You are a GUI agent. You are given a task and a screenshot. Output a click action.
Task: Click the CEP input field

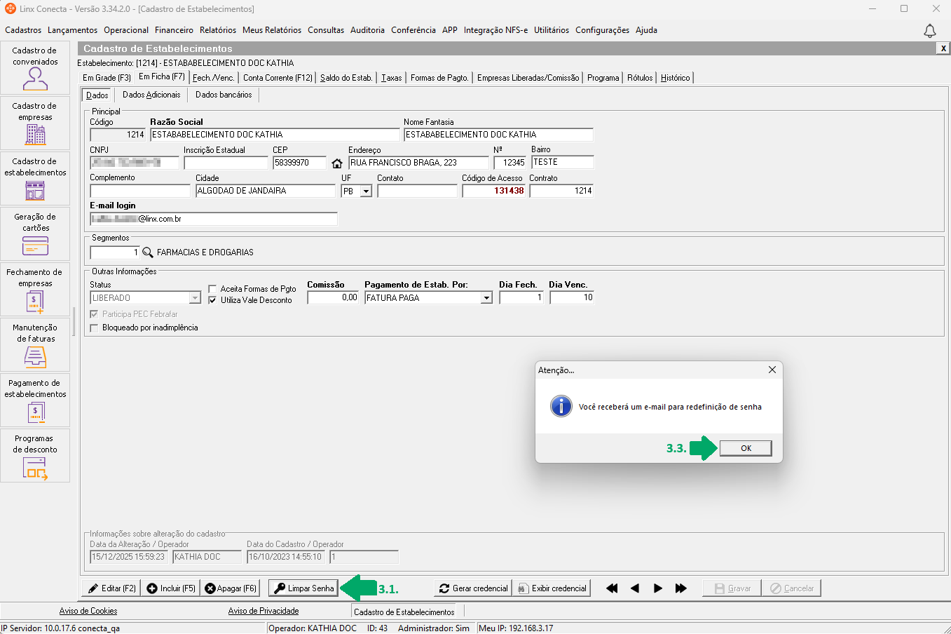(x=299, y=163)
